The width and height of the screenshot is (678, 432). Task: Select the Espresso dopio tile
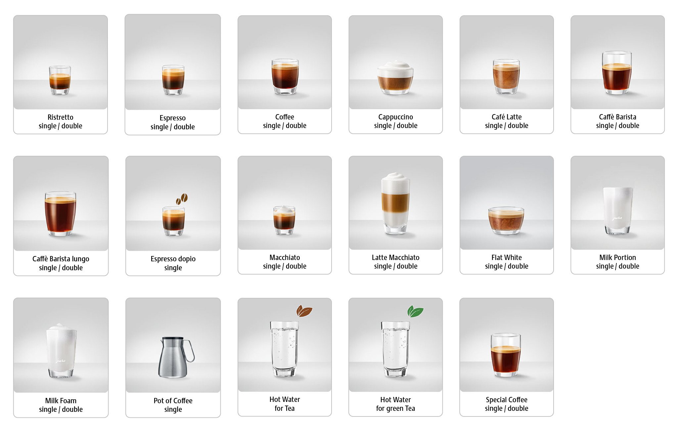point(173,216)
